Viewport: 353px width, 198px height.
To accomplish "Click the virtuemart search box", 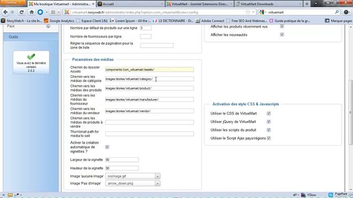I will tap(301, 12).
